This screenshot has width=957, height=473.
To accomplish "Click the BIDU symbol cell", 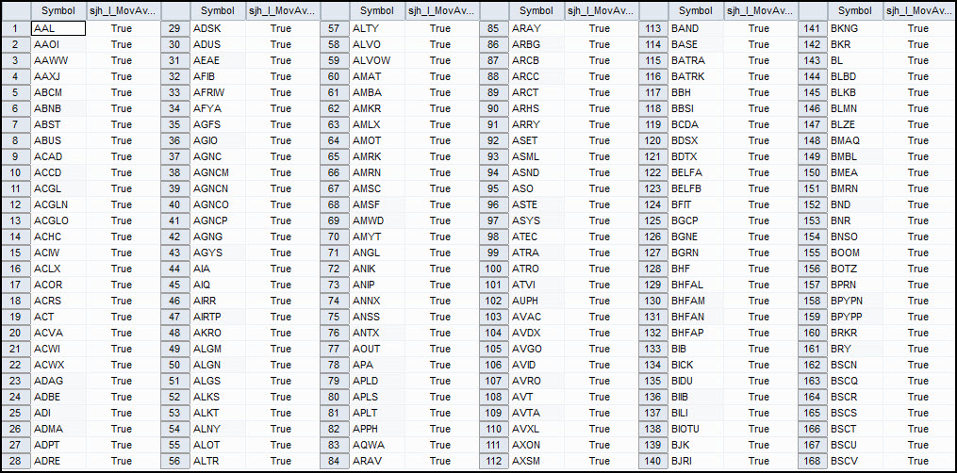I will click(x=696, y=381).
